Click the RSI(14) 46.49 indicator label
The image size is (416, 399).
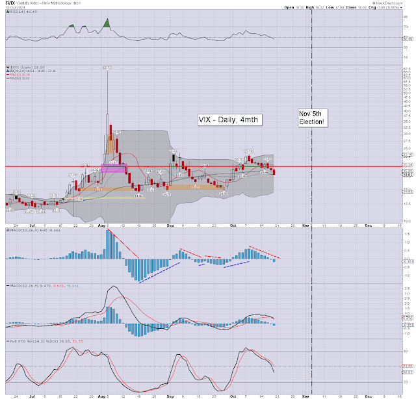pos(23,12)
